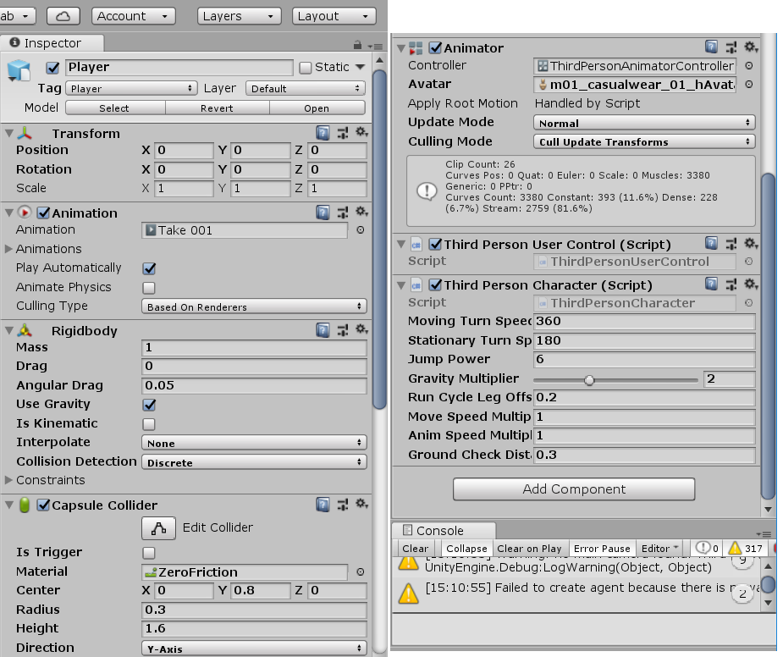This screenshot has width=783, height=657.
Task: Click the Add Component button
Action: 574,489
